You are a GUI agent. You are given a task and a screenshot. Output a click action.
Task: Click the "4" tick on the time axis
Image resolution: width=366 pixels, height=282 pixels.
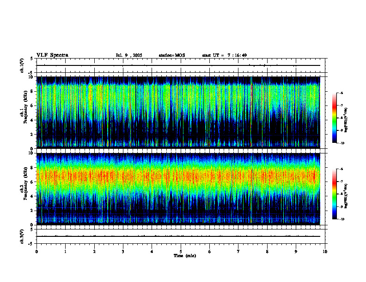tap(152, 252)
